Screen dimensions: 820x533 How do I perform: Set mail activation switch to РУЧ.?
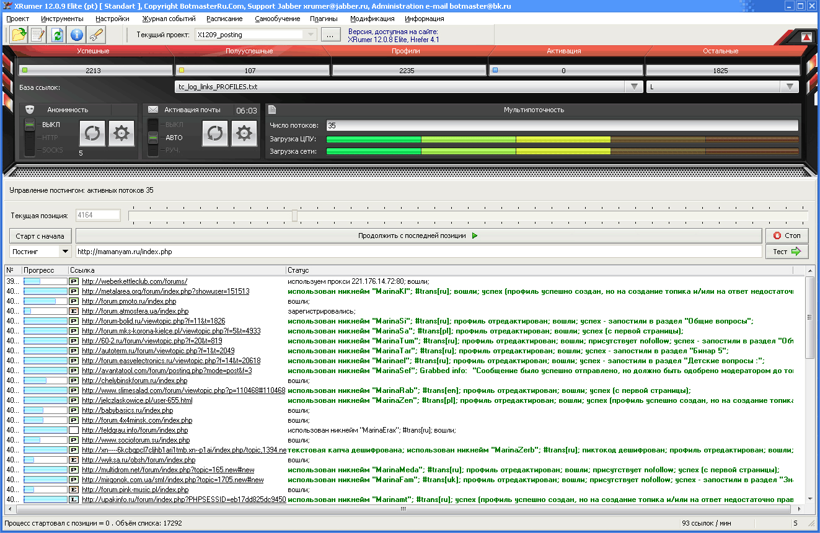pyautogui.click(x=174, y=150)
